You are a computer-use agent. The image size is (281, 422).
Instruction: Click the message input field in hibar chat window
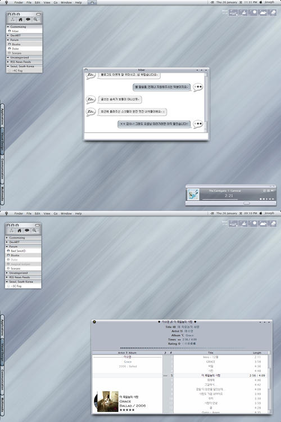pos(146,136)
